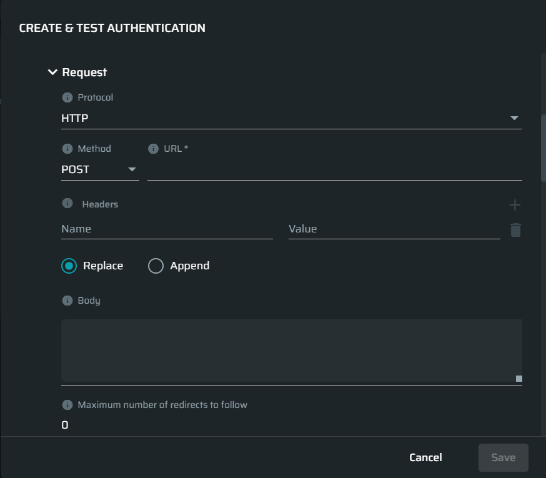Screen dimensions: 546x478
Task: Click the header Value field
Action: pyautogui.click(x=394, y=229)
